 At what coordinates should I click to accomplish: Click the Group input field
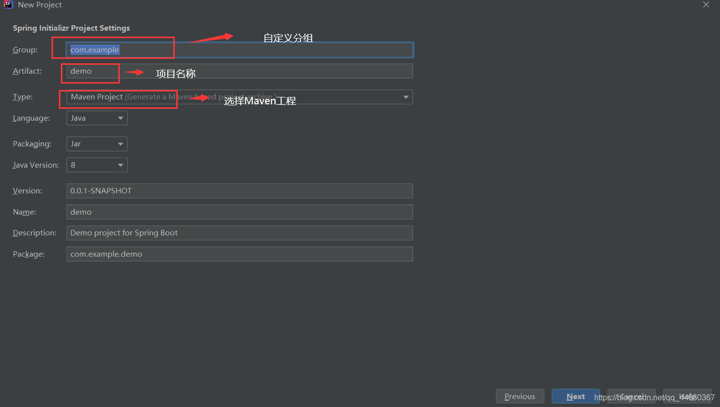pyautogui.click(x=240, y=50)
